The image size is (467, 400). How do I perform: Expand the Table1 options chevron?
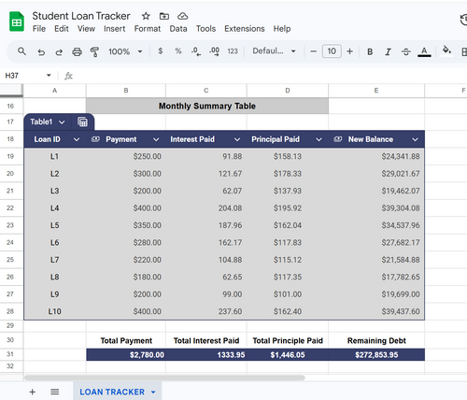62,122
